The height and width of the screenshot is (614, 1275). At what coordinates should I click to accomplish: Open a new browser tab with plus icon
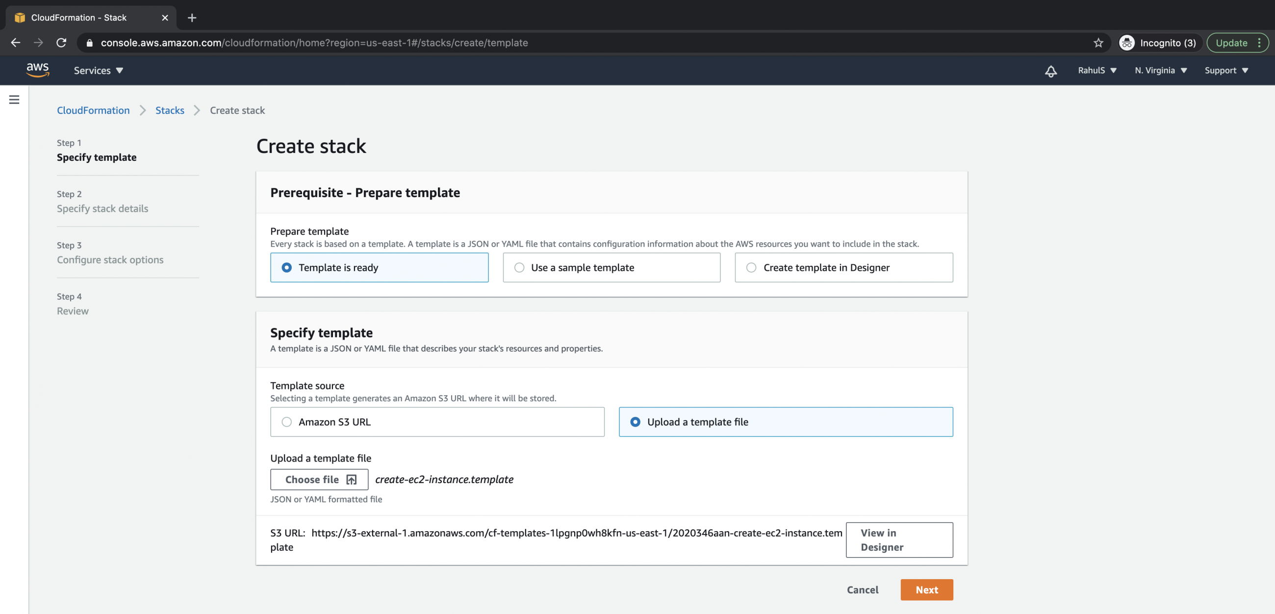coord(192,18)
